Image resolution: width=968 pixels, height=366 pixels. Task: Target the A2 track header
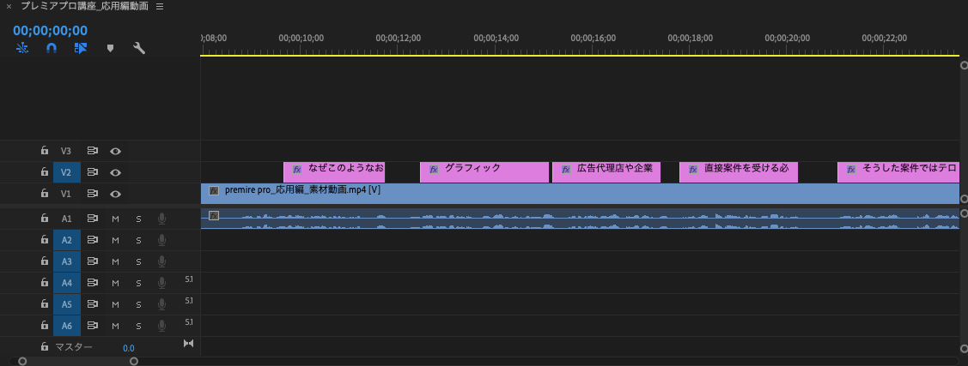(66, 240)
